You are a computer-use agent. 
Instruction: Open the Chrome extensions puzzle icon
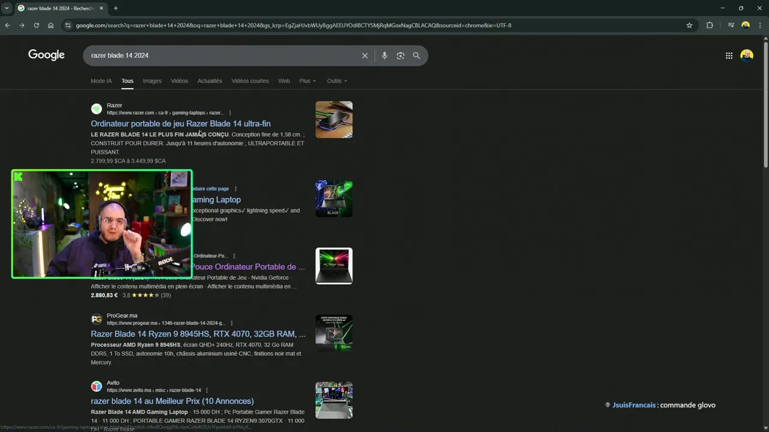[710, 25]
